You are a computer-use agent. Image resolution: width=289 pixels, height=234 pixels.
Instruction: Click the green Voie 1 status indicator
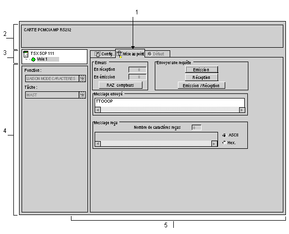pos(33,60)
